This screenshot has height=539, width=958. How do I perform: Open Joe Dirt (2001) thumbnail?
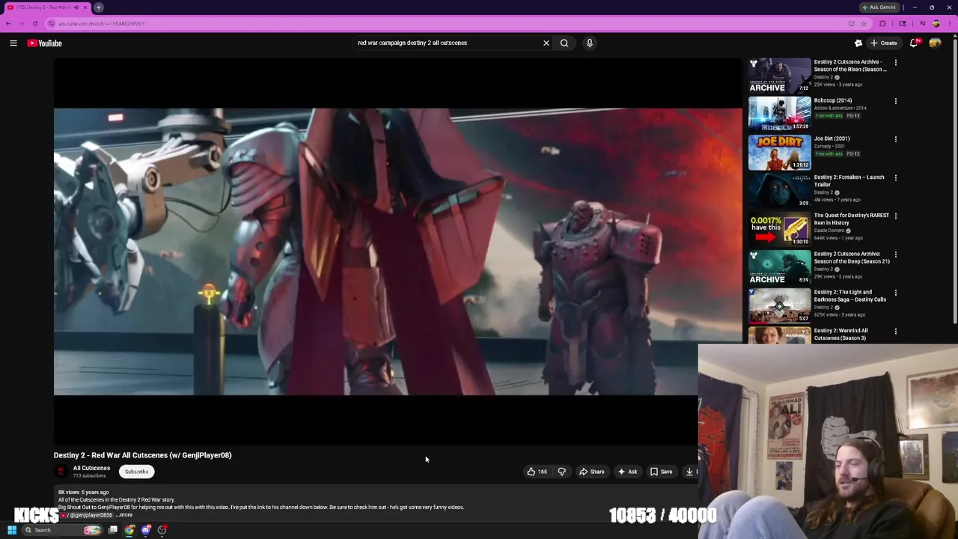pos(779,152)
